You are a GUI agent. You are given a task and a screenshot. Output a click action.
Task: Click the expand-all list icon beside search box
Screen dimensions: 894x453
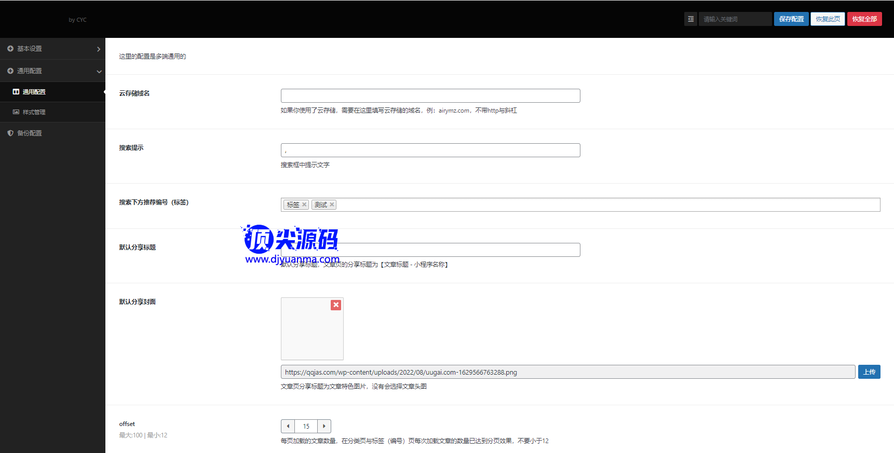[690, 19]
